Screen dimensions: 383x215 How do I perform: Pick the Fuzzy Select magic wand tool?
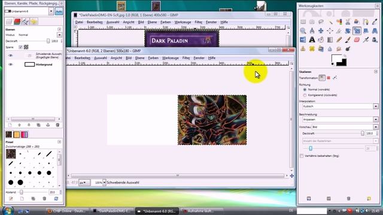(x=330, y=22)
